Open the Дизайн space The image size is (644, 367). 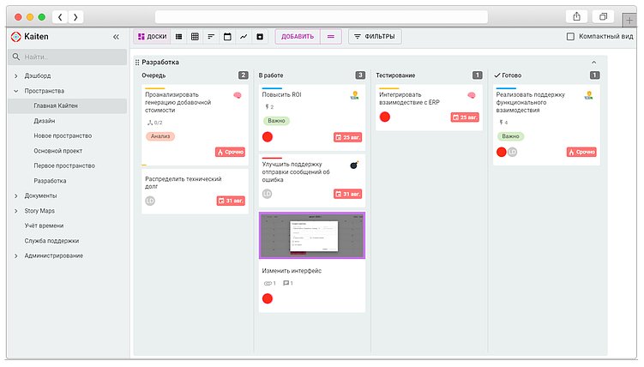pyautogui.click(x=45, y=121)
